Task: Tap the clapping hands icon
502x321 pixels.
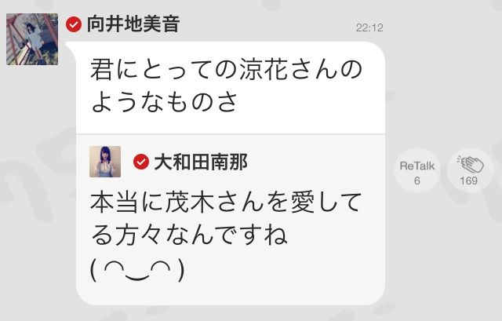Action: pos(471,164)
